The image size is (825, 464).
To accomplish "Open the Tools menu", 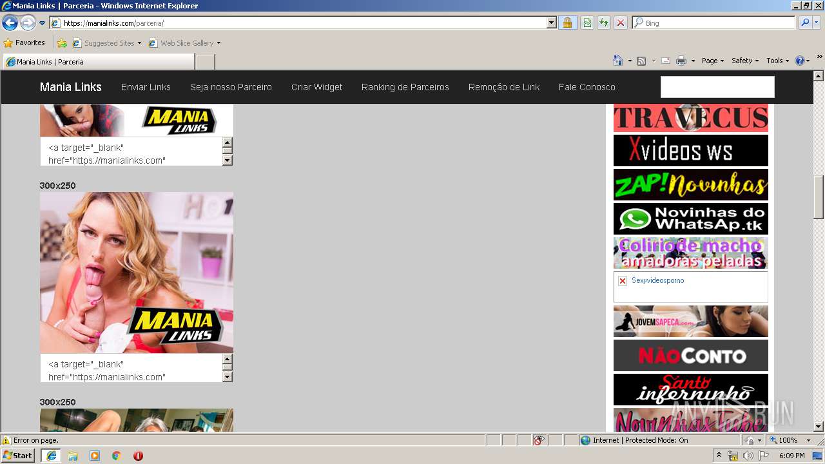I will [x=778, y=61].
